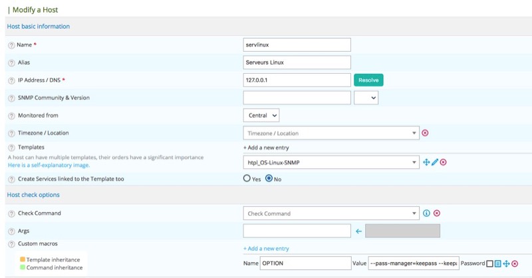Click the arrow icon next to Args

pos(358,231)
